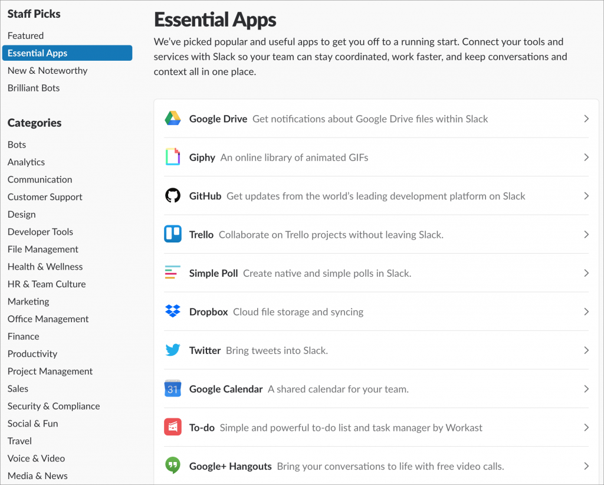The height and width of the screenshot is (485, 604).
Task: Expand the Google Drive row chevron
Action: 586,119
